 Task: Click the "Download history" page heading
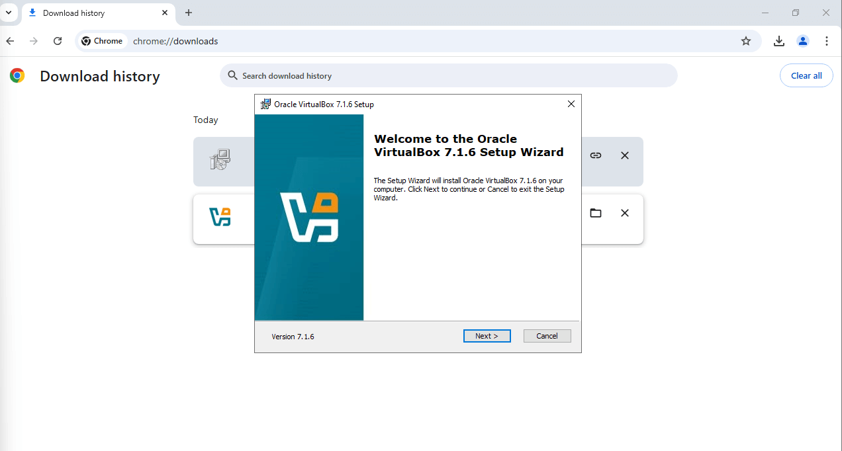[100, 76]
